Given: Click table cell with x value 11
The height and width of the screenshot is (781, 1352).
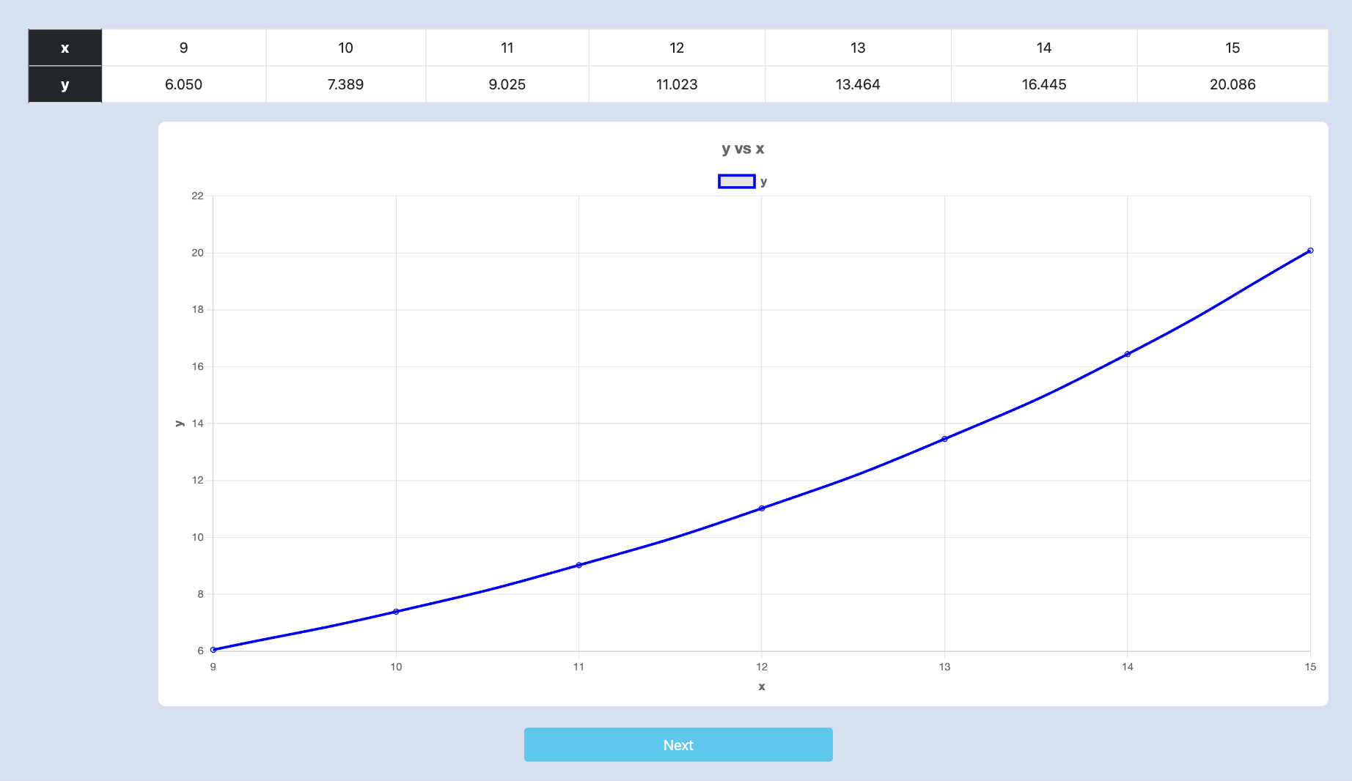Looking at the screenshot, I should tap(507, 48).
